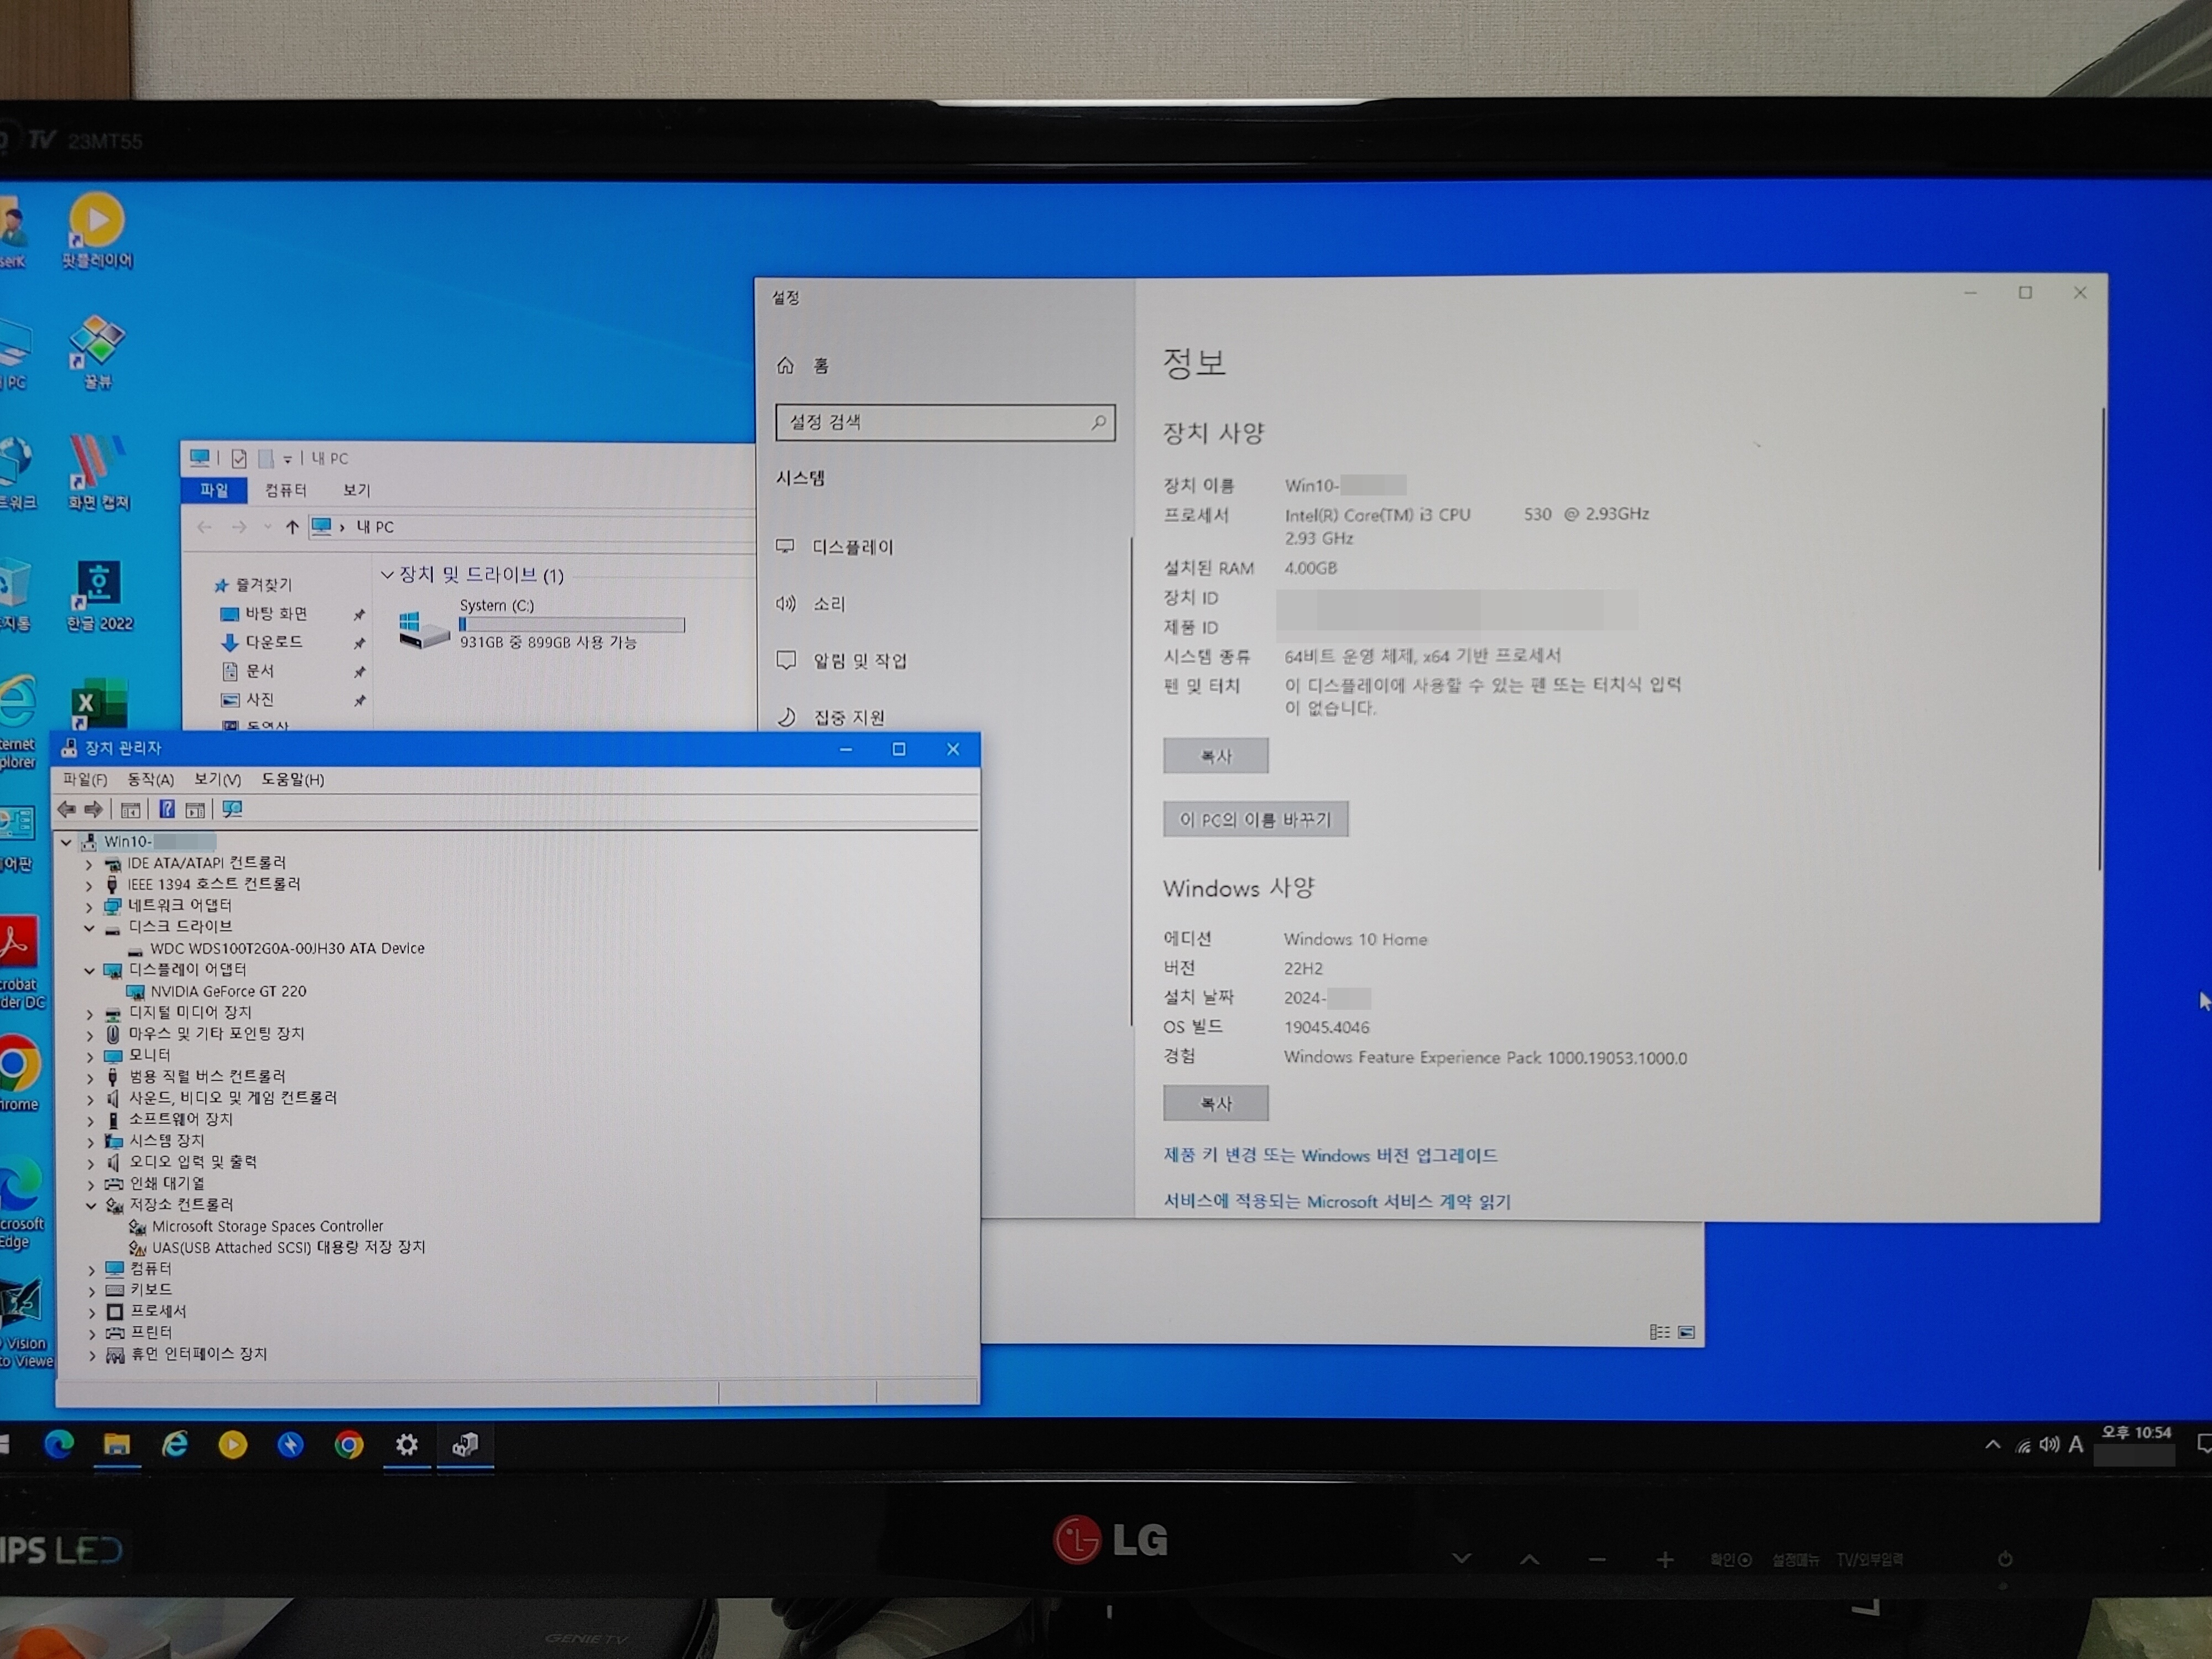2212x1659 pixels.
Task: Click the "Windows 10 Home" edition text
Action: pos(1355,939)
